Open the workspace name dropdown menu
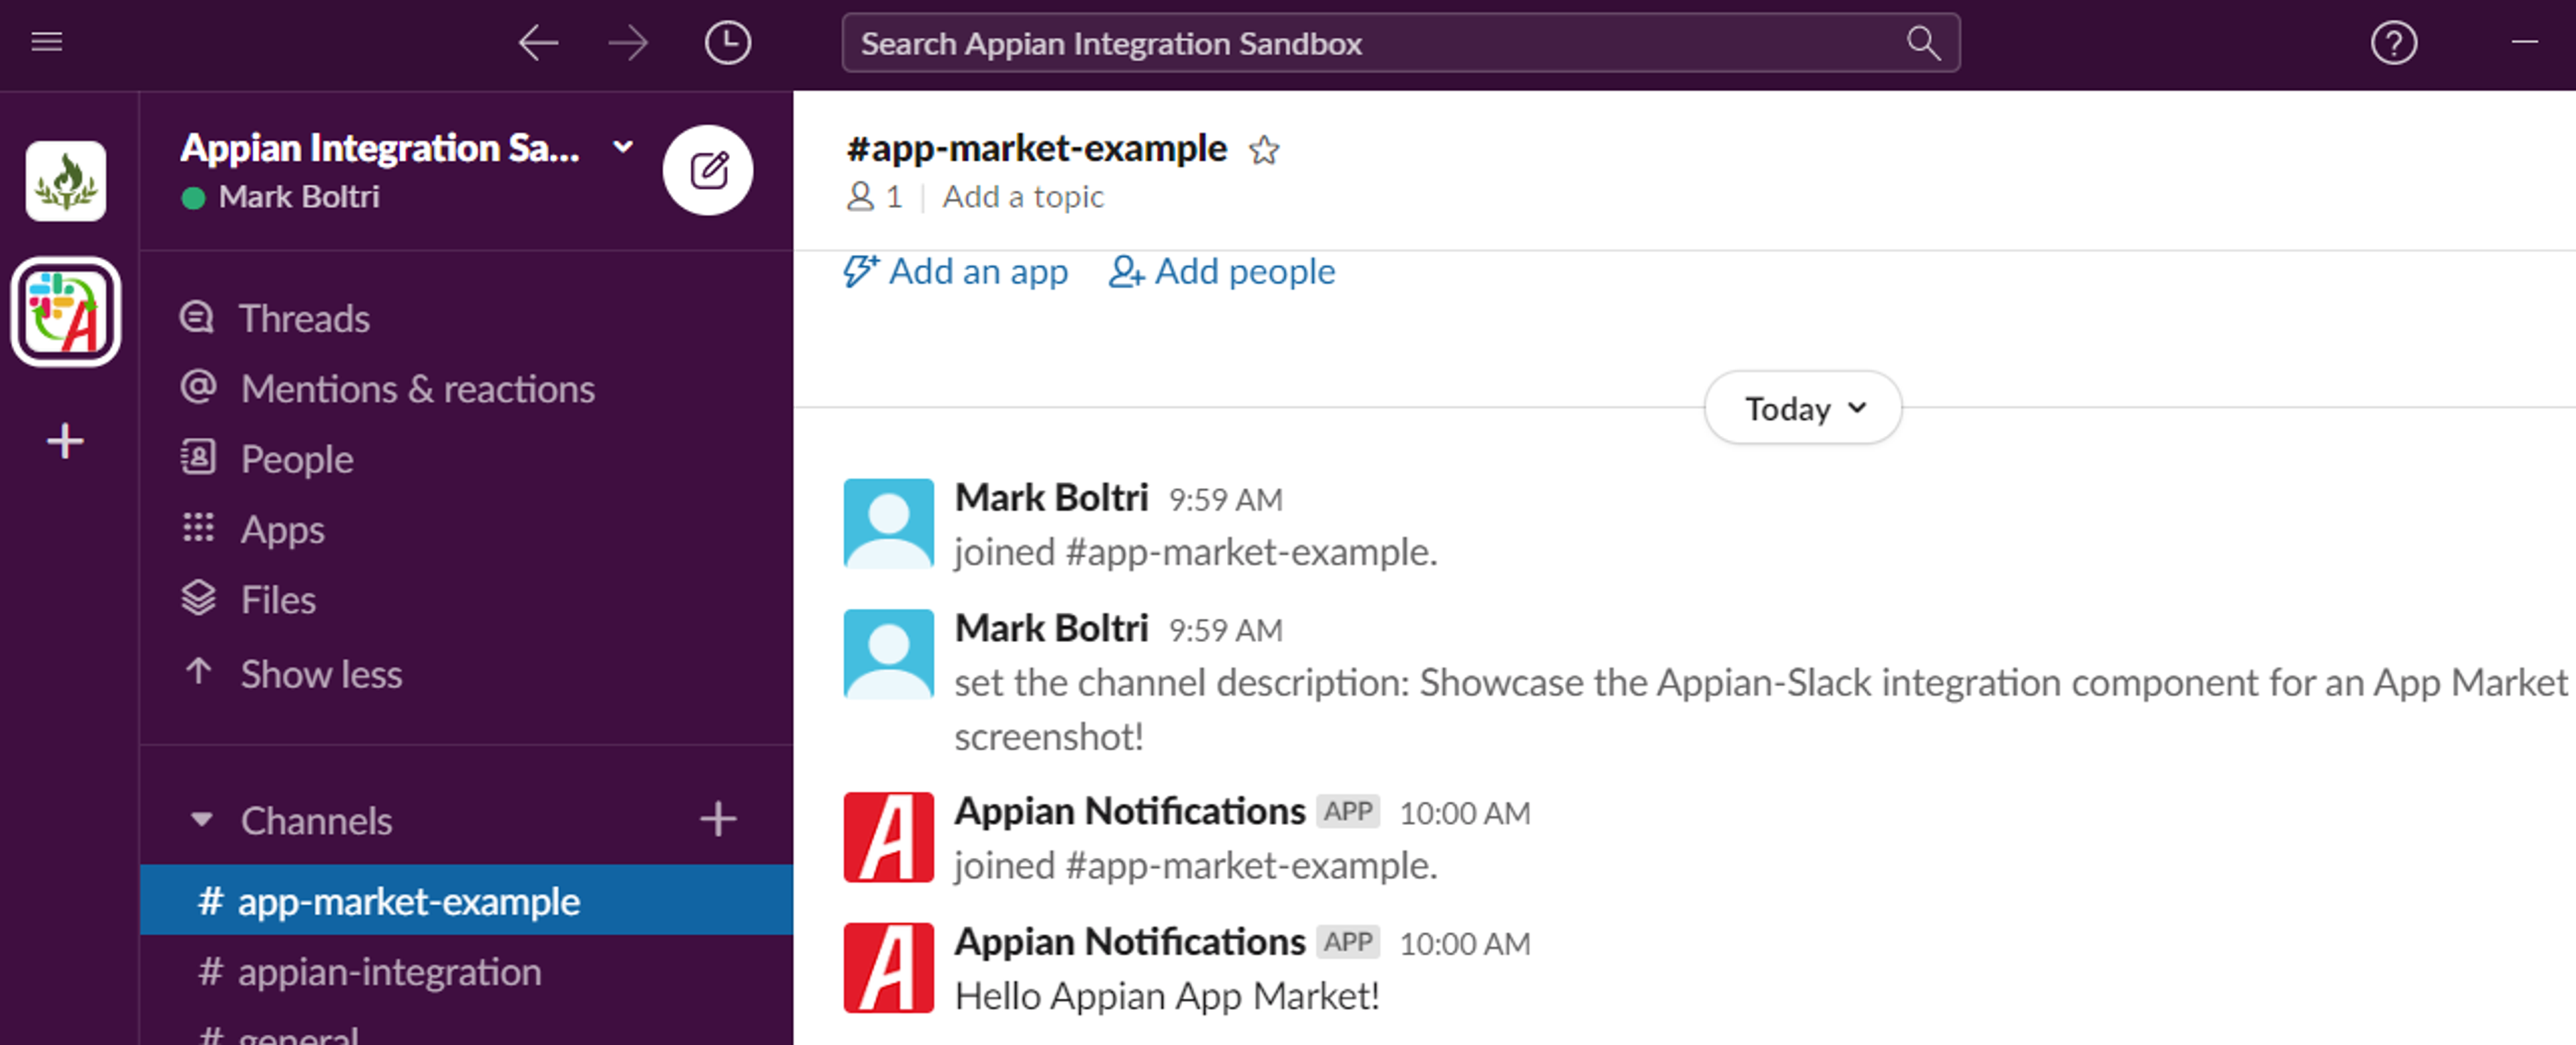Viewport: 2576px width, 1045px height. (x=623, y=147)
